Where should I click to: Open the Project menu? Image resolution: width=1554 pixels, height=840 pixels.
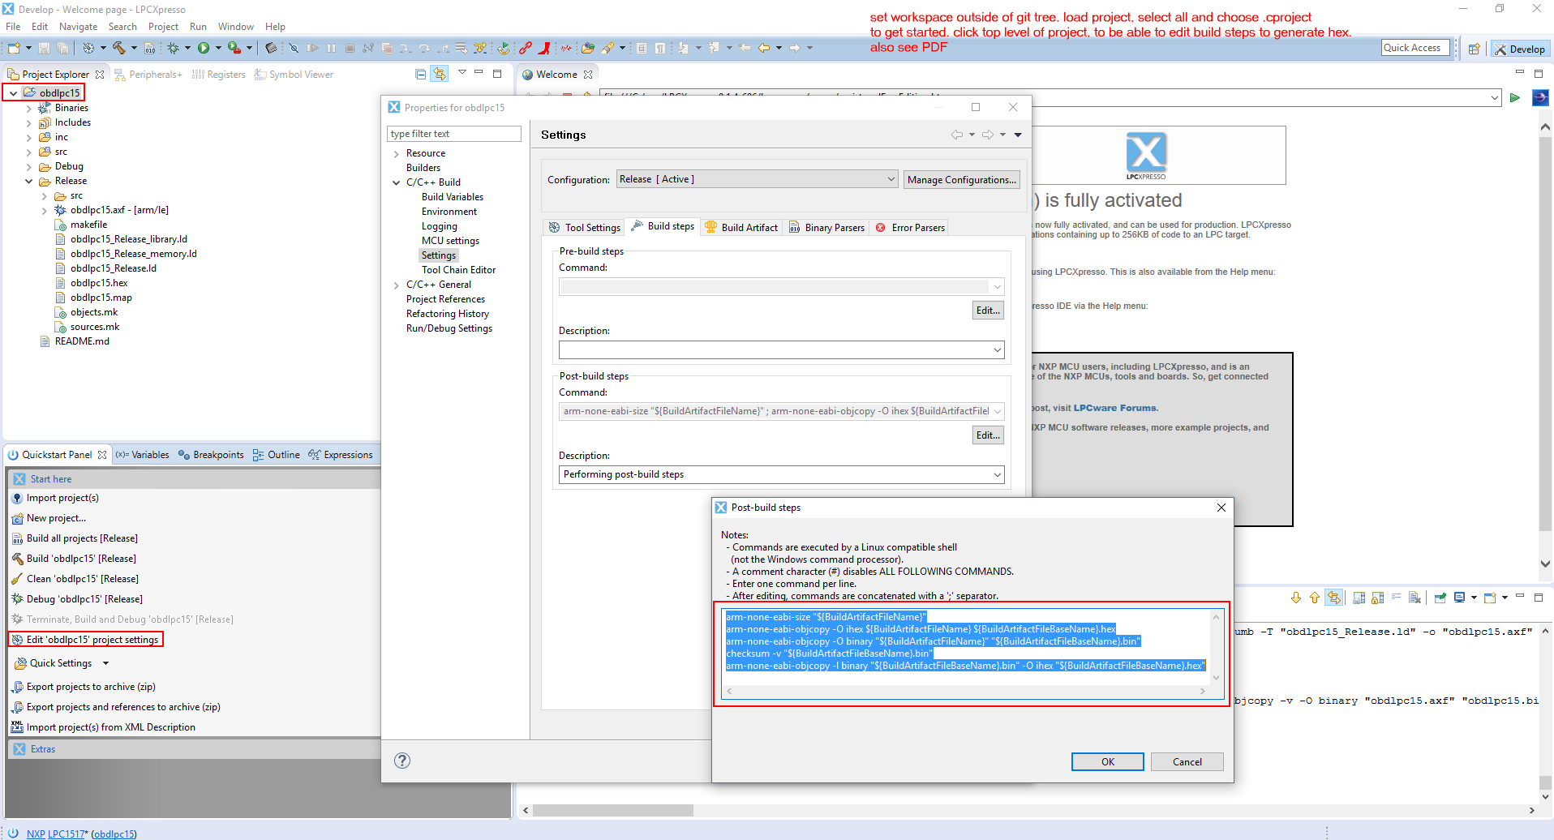pos(163,27)
